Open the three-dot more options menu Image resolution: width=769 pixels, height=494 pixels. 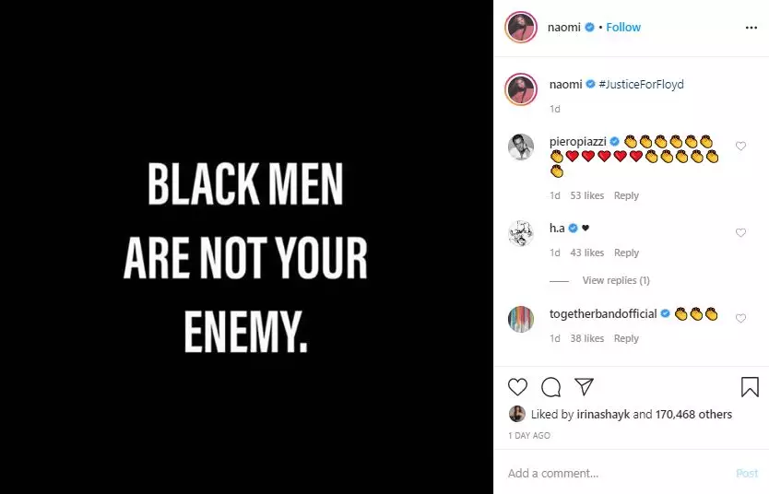[x=751, y=28]
